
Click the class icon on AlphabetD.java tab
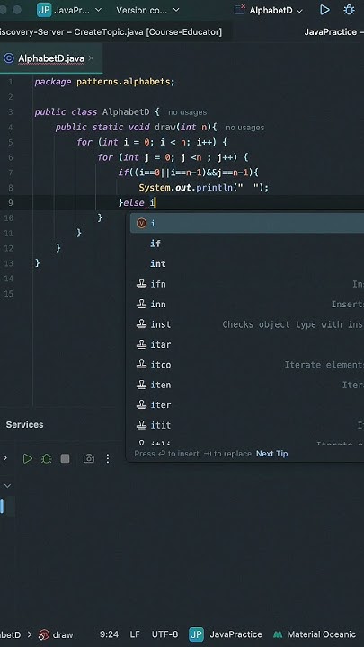[x=9, y=58]
